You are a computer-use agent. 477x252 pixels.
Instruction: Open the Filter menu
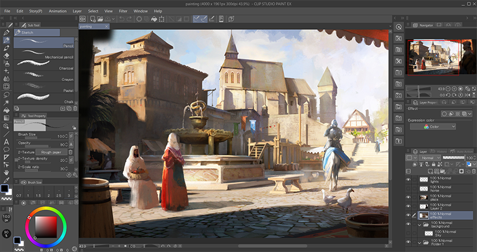tap(122, 11)
